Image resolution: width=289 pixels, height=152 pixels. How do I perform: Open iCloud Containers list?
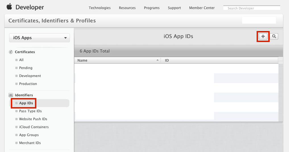34,127
